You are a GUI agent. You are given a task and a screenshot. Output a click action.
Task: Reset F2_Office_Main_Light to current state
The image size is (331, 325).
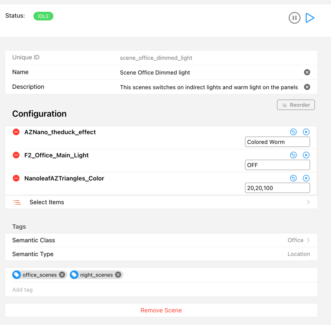click(x=293, y=155)
